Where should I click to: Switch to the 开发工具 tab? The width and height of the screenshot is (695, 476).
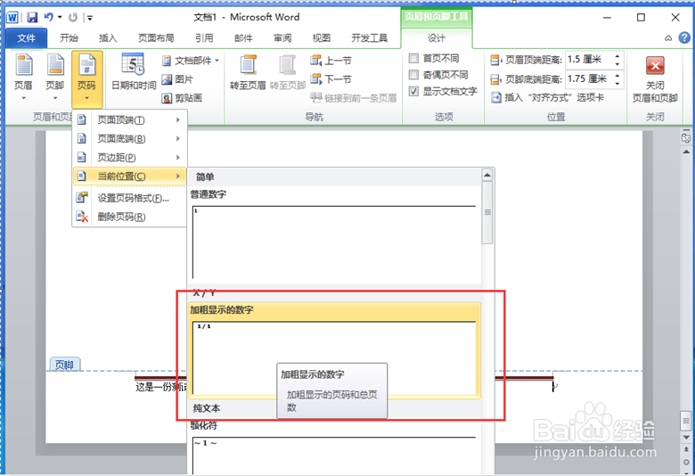pyautogui.click(x=369, y=38)
